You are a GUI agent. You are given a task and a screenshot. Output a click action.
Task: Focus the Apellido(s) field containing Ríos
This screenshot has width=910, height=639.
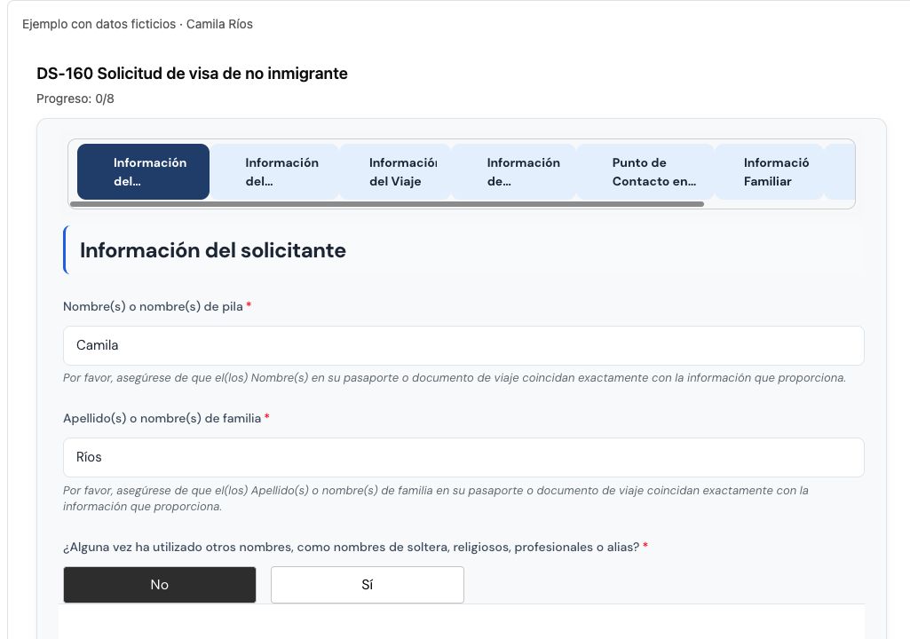463,457
